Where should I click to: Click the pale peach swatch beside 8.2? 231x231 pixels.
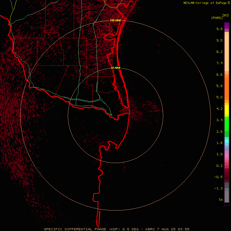(x=227, y=53)
